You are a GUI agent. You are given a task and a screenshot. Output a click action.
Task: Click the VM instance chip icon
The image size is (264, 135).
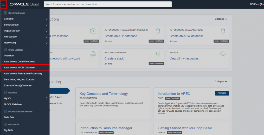[x=93, y=31]
